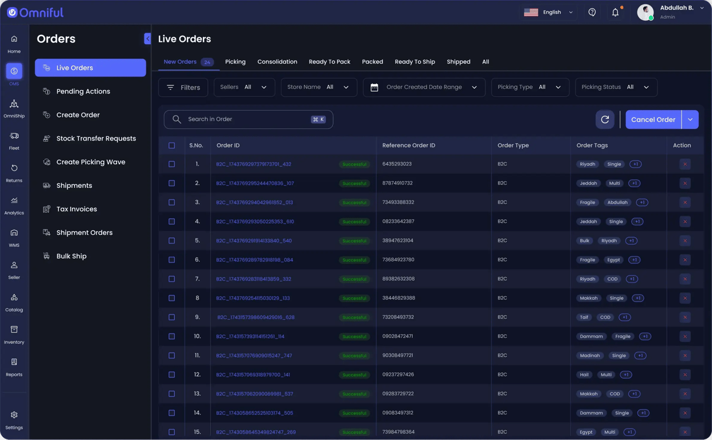Select all orders with header checkbox
The height and width of the screenshot is (440, 712).
[x=171, y=145]
